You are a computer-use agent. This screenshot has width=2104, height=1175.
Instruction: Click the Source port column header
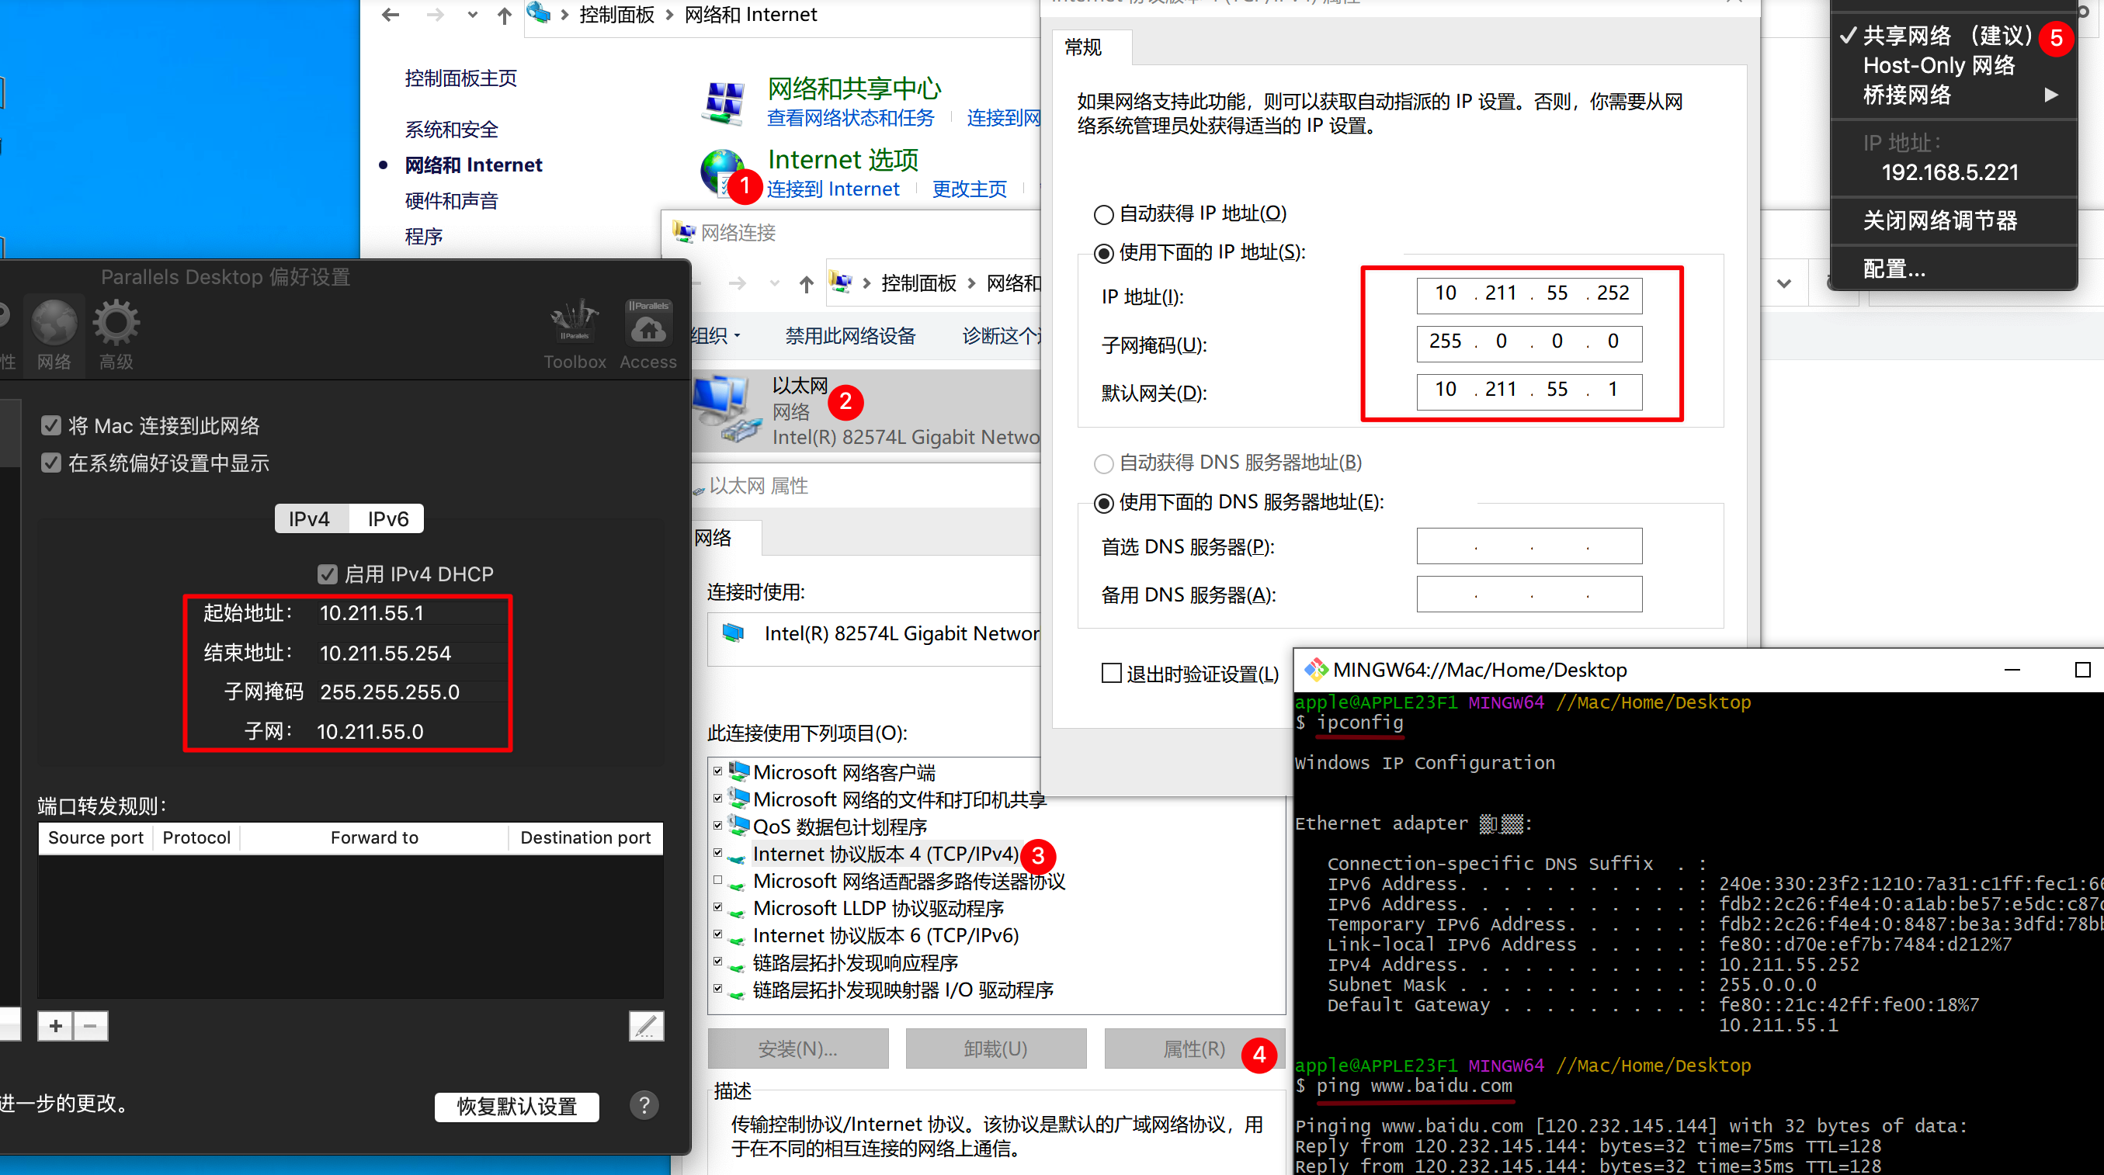[95, 837]
